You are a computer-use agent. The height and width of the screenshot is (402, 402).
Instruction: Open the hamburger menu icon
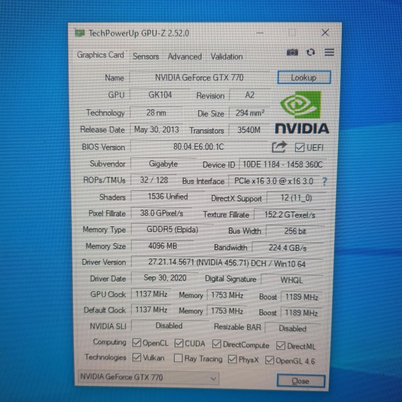coord(329,52)
